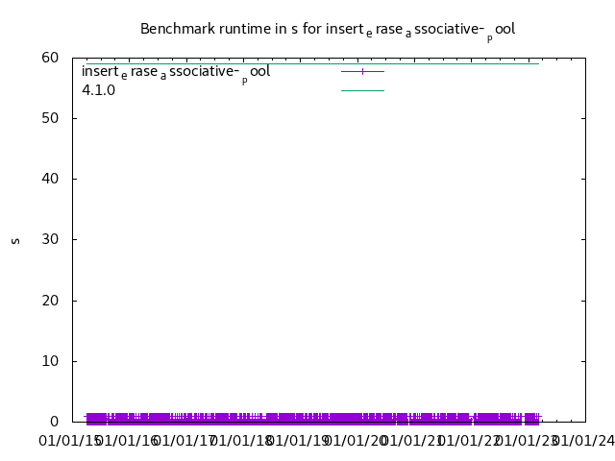Click the y-axis tick label 30
The width and height of the screenshot is (615, 461).
point(50,239)
